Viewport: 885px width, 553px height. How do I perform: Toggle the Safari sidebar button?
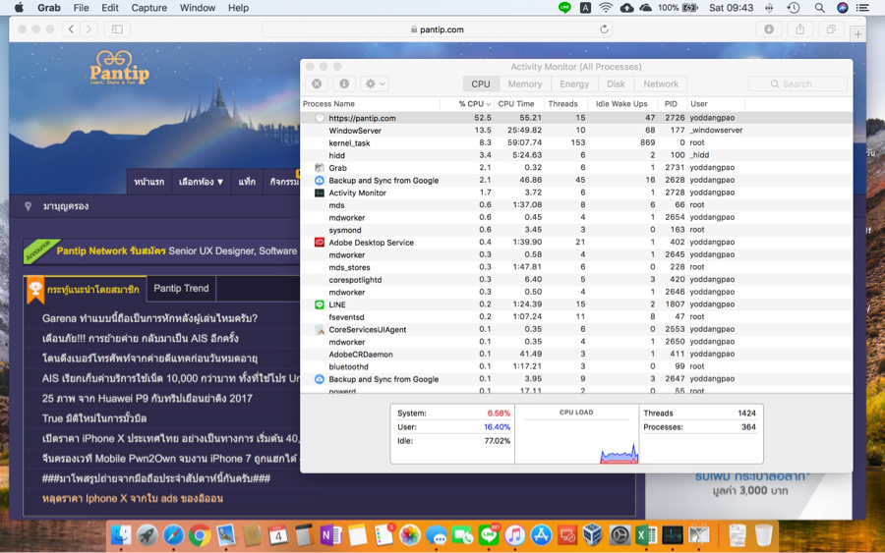(117, 29)
